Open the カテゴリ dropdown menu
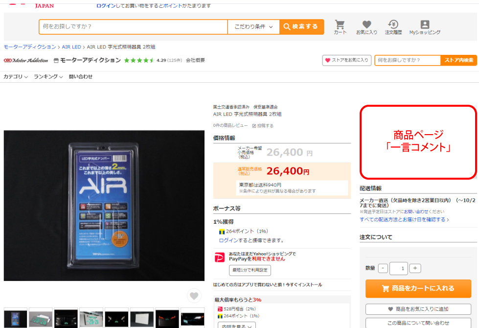Viewport: 479px width, 328px height. (x=16, y=77)
